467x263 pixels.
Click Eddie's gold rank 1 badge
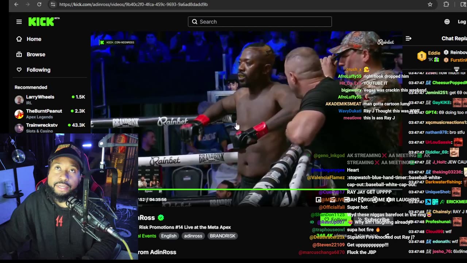tap(422, 56)
